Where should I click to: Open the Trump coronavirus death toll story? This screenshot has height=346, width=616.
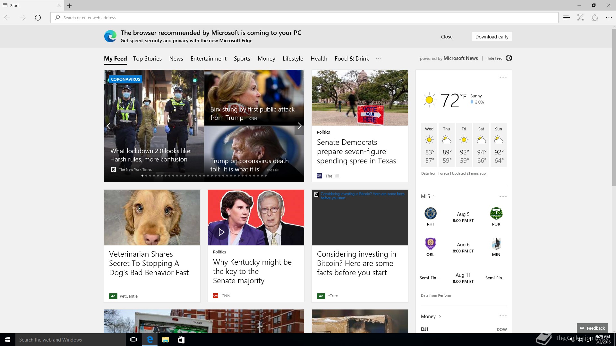[254, 154]
